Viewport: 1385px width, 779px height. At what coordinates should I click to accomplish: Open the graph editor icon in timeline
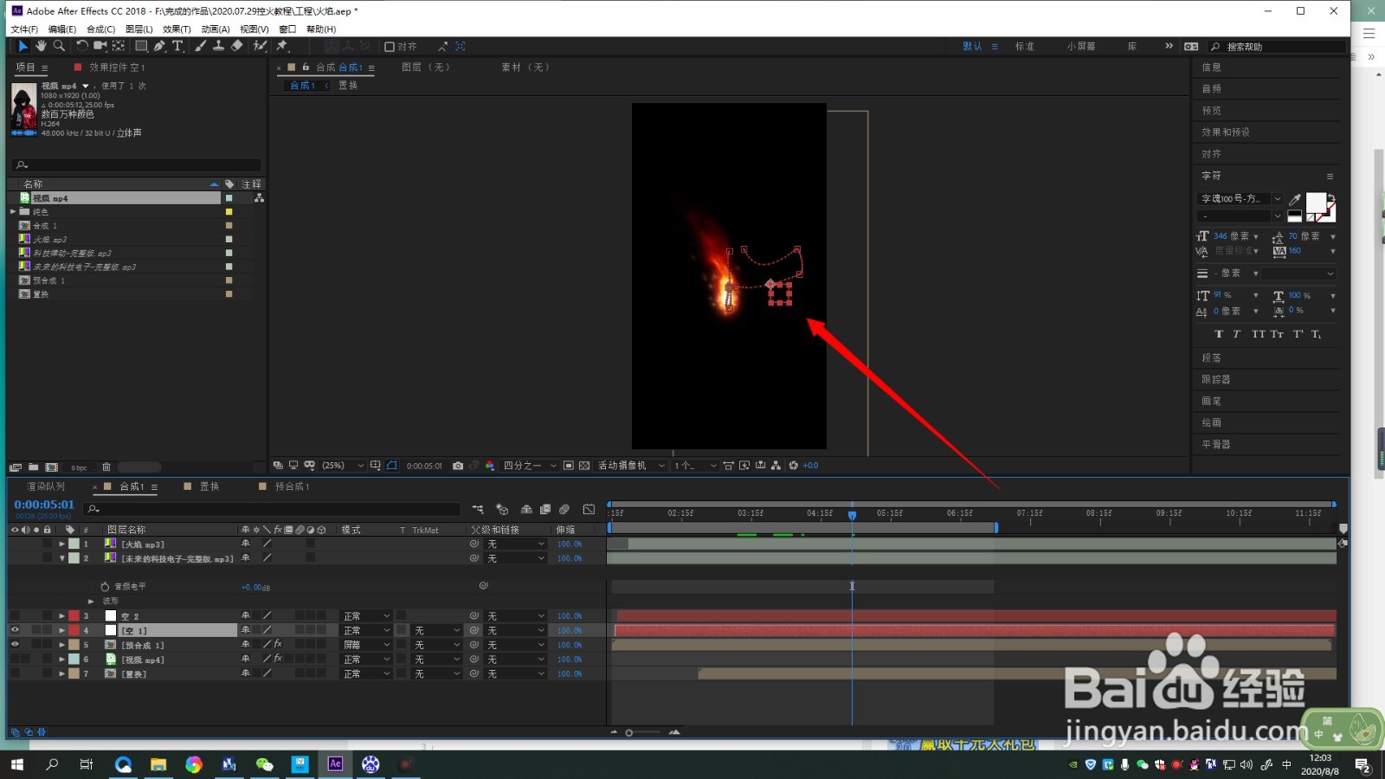coord(589,509)
